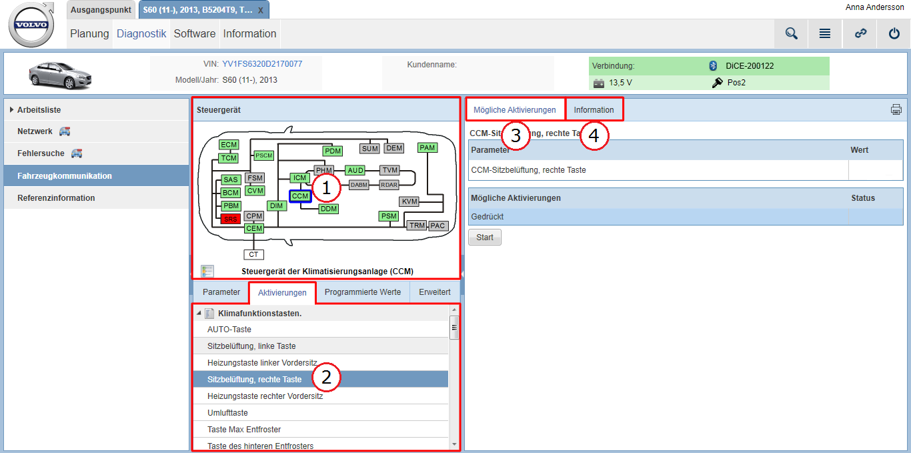Open the list menu icon in header
Viewport: 911px width, 453px height.
pyautogui.click(x=825, y=33)
